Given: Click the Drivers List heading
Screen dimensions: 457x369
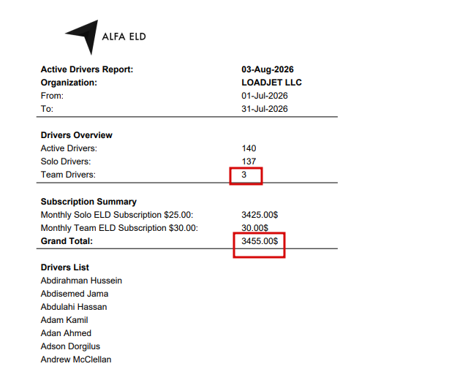Looking at the screenshot, I should point(64,267).
